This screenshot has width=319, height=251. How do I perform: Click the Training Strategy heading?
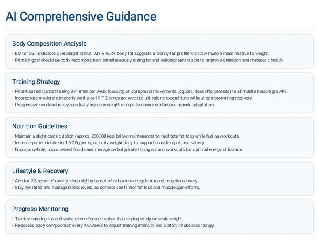(36, 82)
